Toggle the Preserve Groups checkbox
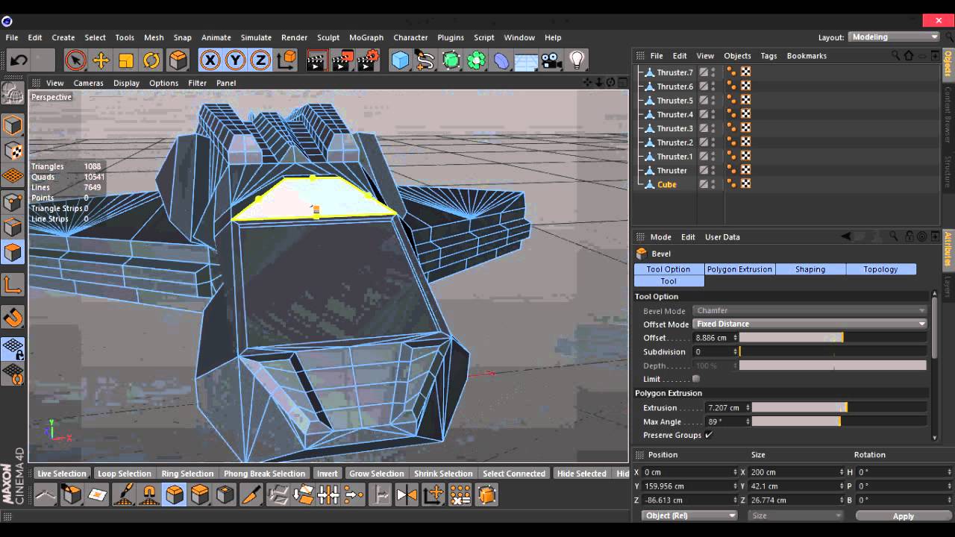 click(708, 435)
